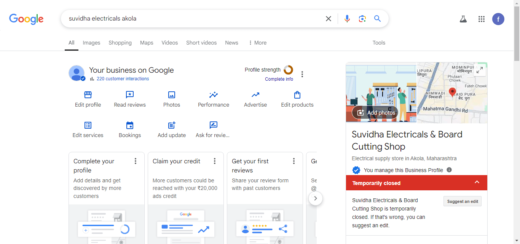
Task: Open the search Tools options
Action: (379, 43)
